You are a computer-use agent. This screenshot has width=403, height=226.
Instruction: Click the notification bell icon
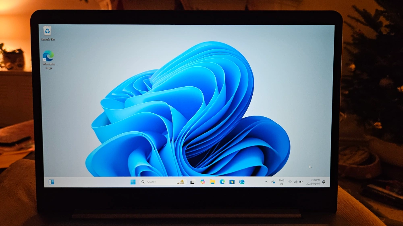point(323,182)
